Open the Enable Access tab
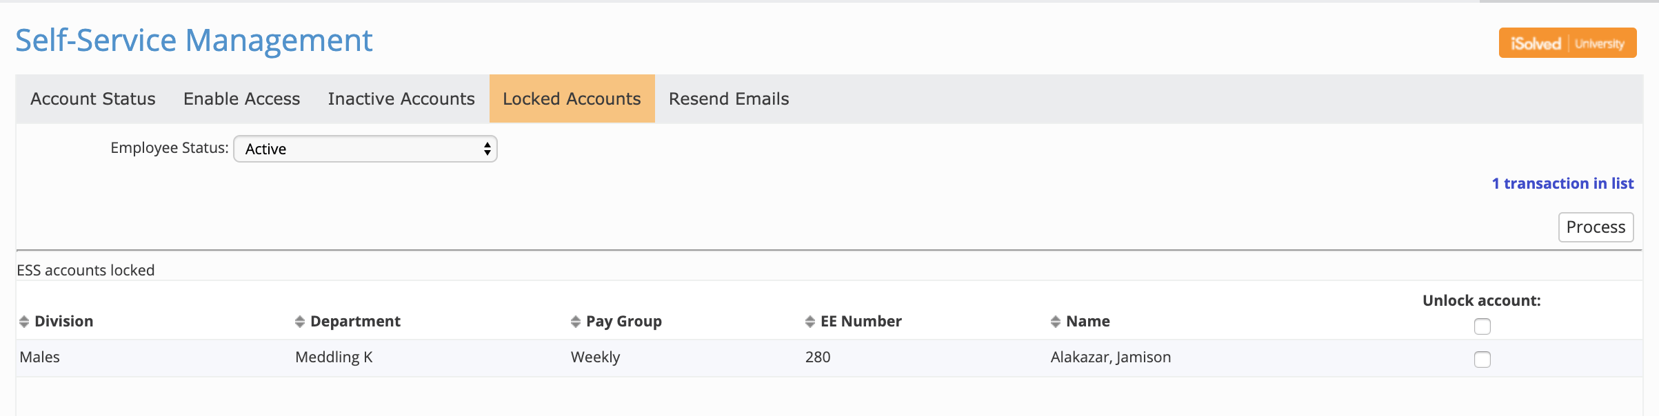The width and height of the screenshot is (1659, 416). [241, 98]
